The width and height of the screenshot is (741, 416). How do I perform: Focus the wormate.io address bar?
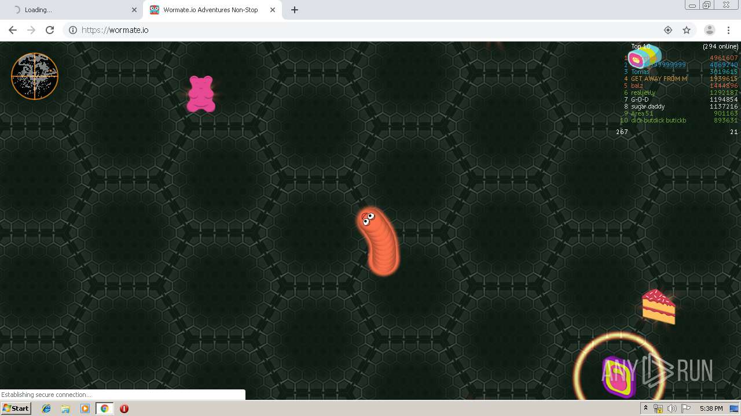[370, 30]
